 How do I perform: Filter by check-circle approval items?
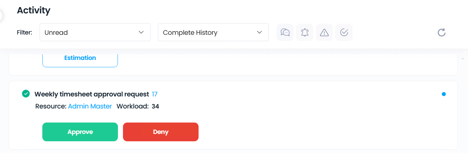pyautogui.click(x=344, y=32)
